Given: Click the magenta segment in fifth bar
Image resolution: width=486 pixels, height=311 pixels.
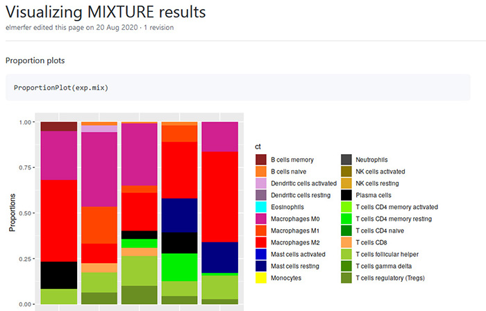Looking at the screenshot, I should [220, 137].
